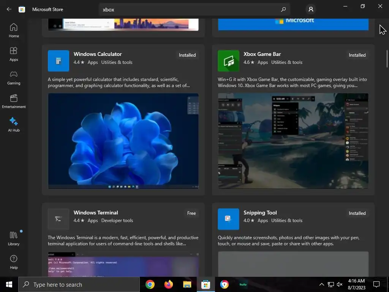Go back using the back arrow
The image size is (389, 292).
click(x=9, y=9)
